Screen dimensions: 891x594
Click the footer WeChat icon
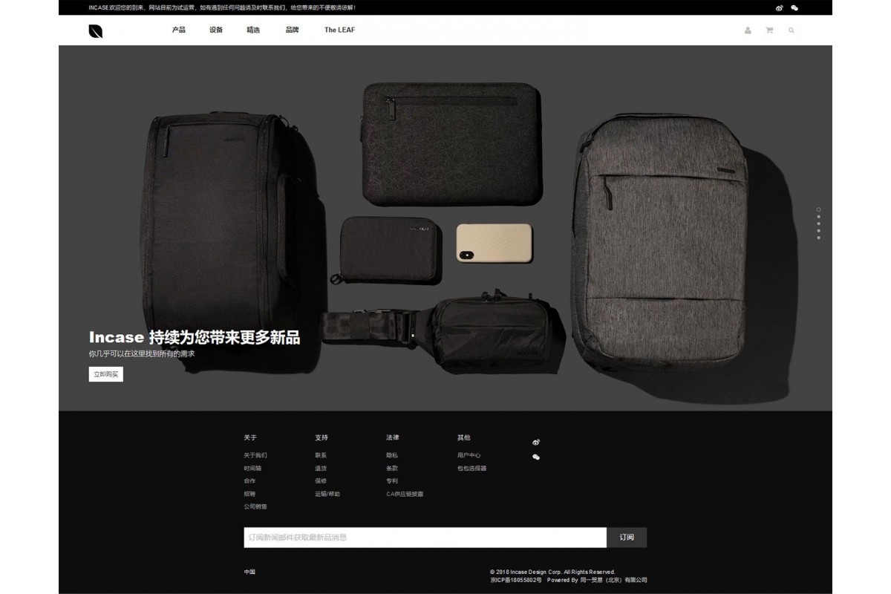point(536,457)
